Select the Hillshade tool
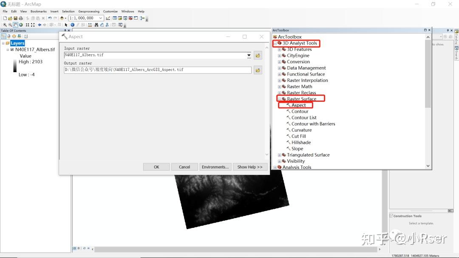459x258 pixels. pyautogui.click(x=301, y=143)
